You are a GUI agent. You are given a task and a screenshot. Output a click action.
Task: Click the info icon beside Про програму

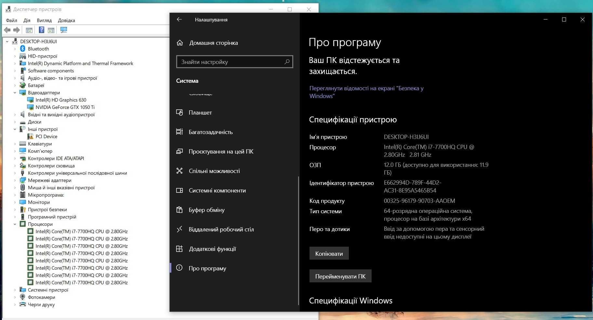click(x=179, y=268)
